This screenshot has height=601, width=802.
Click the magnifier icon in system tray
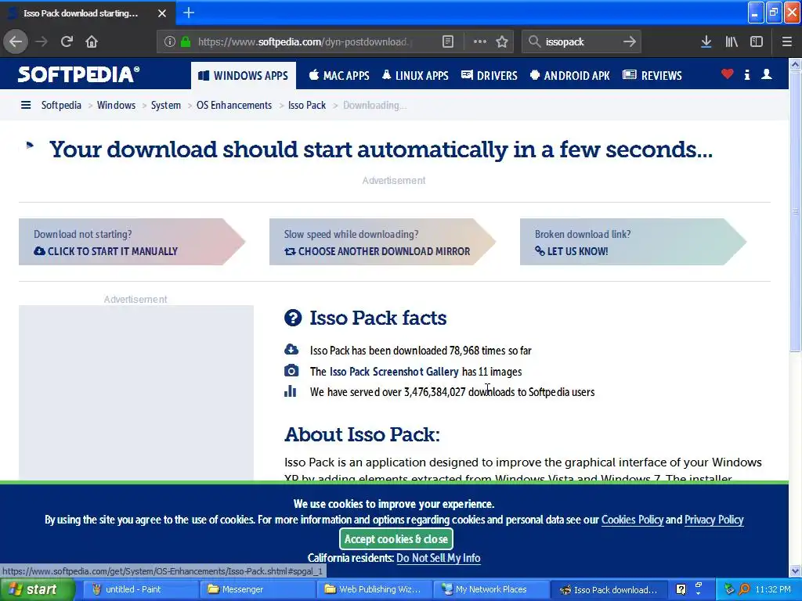744,589
